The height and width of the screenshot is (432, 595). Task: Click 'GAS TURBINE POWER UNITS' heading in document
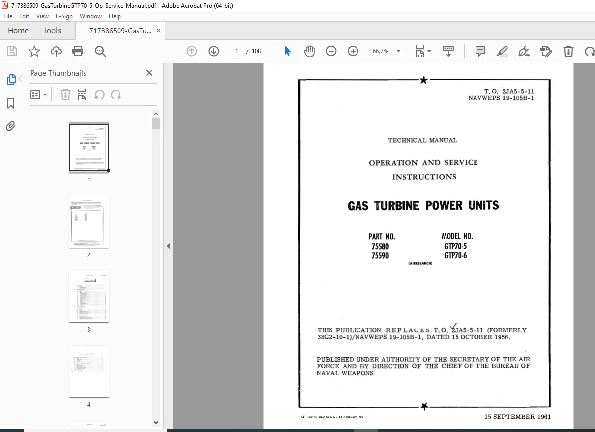click(423, 206)
